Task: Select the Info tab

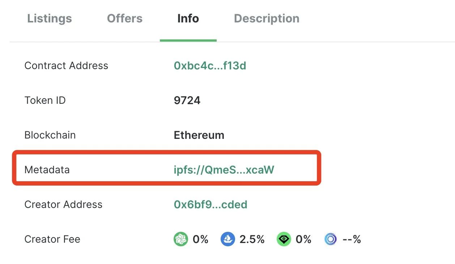Action: pyautogui.click(x=188, y=18)
